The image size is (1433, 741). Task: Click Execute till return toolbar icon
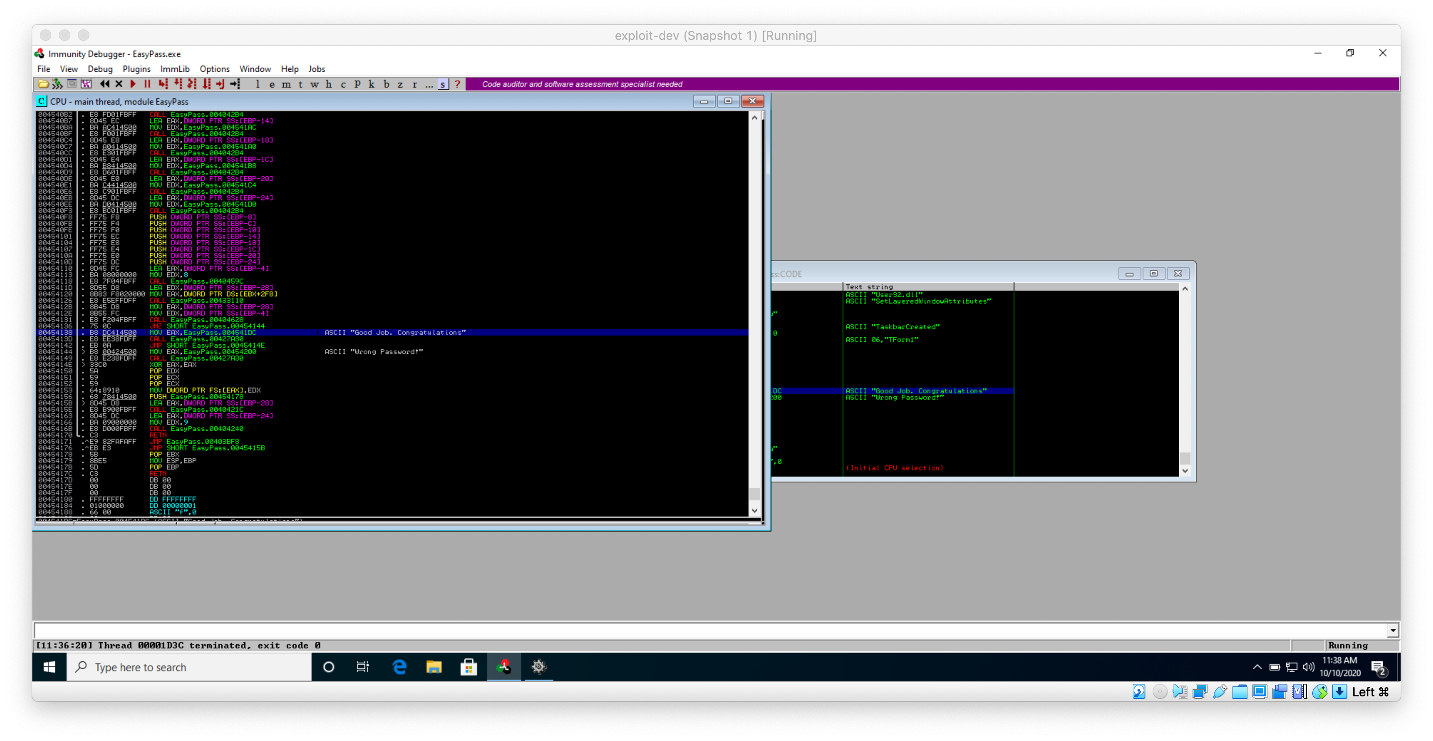[221, 84]
